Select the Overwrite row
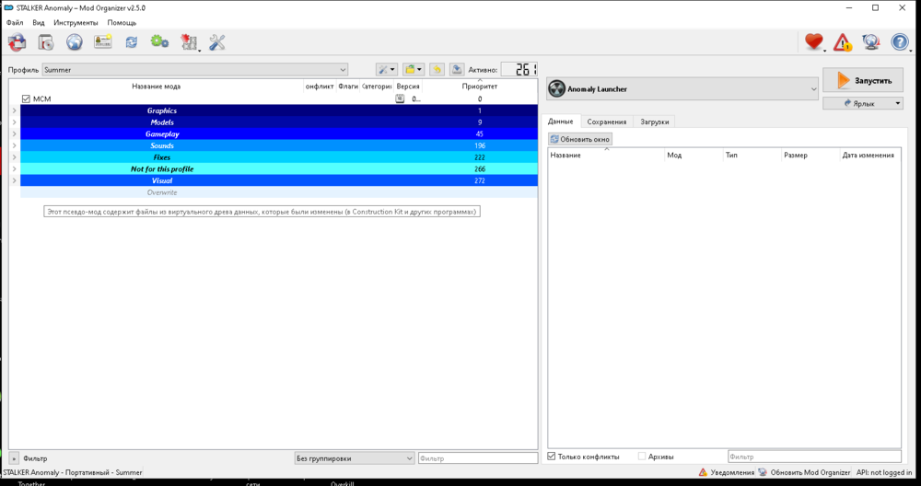921x486 pixels. point(279,192)
